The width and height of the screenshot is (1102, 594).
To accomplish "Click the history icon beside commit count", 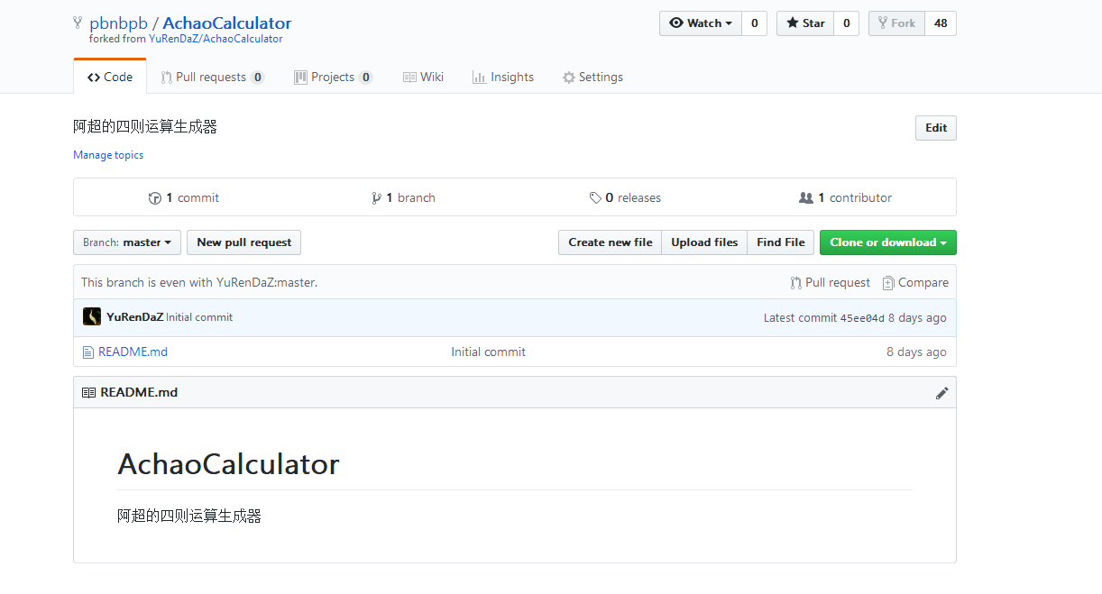I will [x=155, y=197].
